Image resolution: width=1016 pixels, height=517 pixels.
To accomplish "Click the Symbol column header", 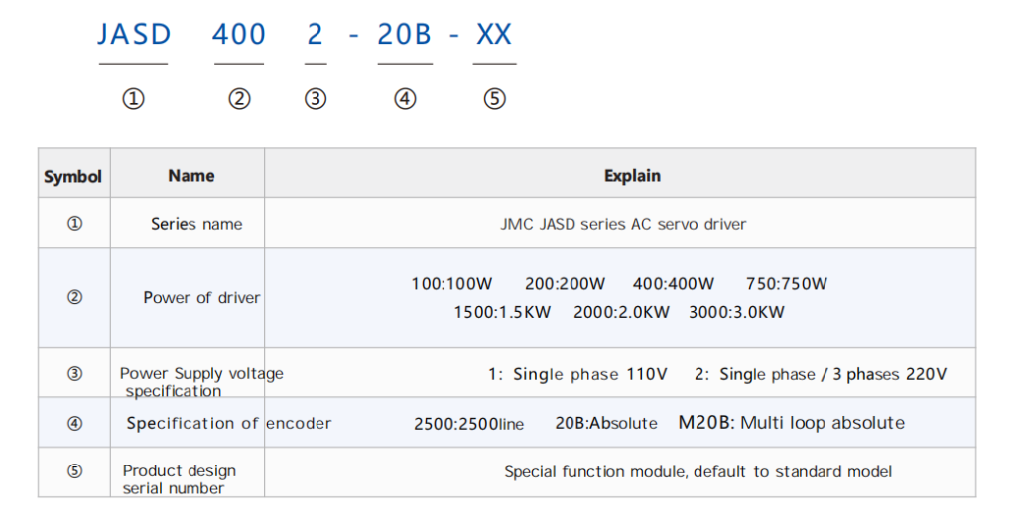I will click(73, 177).
